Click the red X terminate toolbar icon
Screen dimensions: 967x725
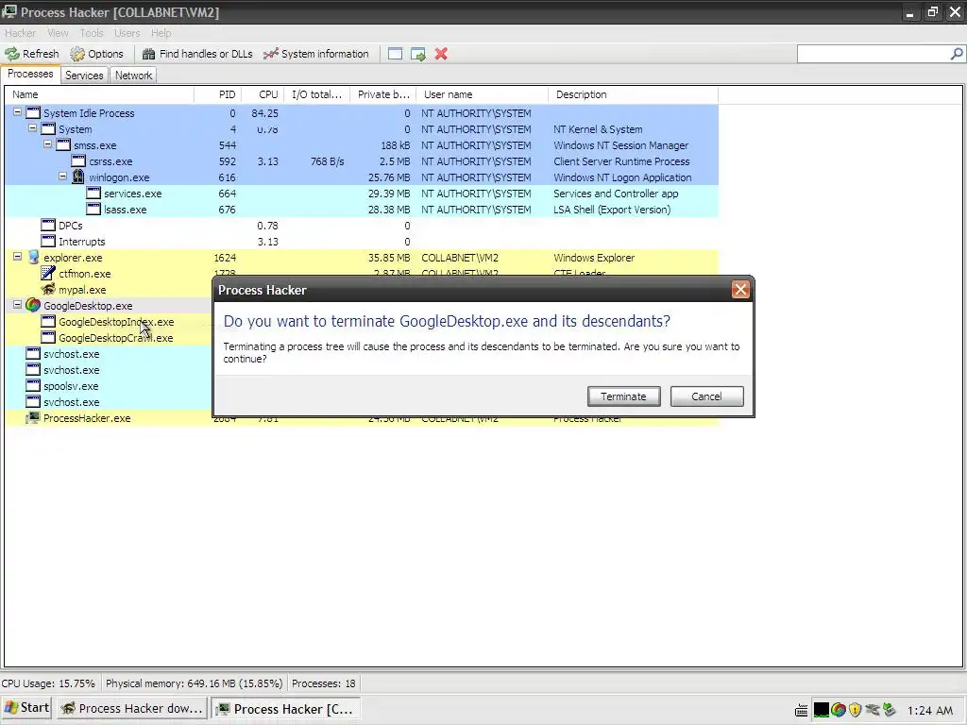click(x=441, y=54)
